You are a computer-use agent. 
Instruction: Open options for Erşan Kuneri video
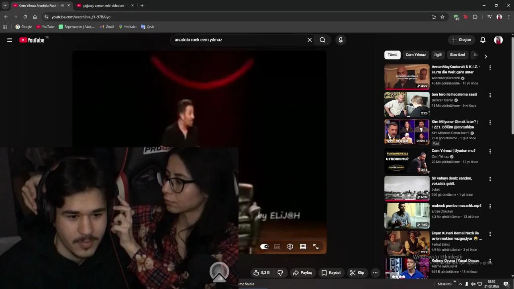[490, 234]
